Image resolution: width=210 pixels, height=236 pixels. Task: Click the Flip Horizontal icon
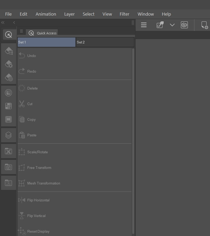click(22, 200)
